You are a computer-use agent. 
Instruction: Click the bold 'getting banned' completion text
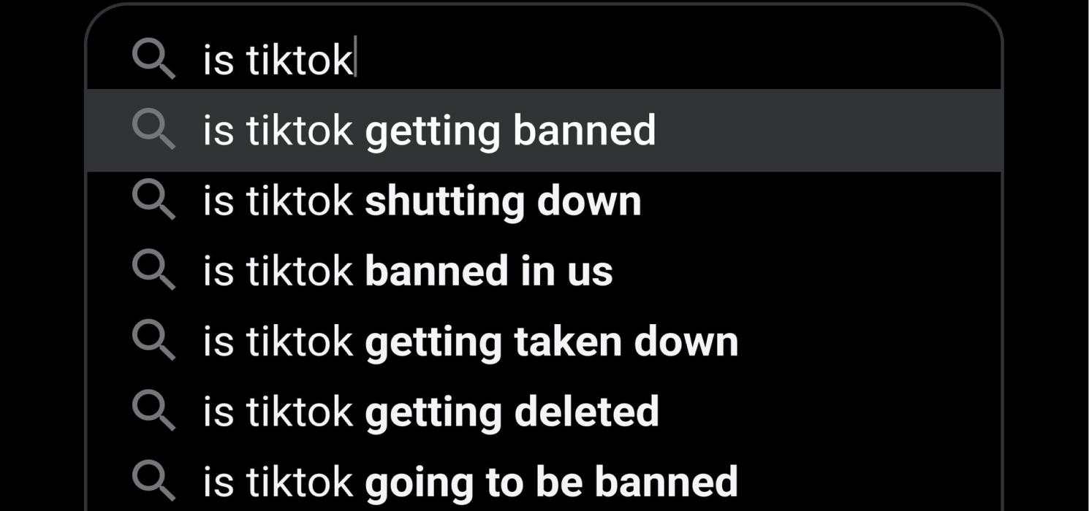pos(510,131)
